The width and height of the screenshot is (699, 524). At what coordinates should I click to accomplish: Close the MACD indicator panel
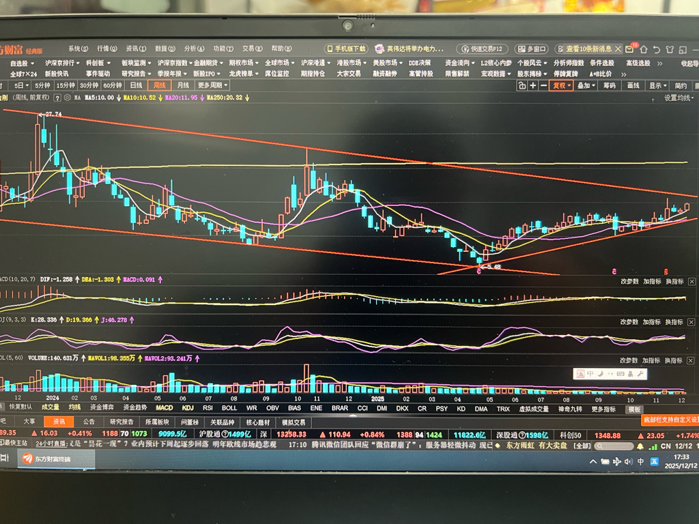tap(691, 282)
